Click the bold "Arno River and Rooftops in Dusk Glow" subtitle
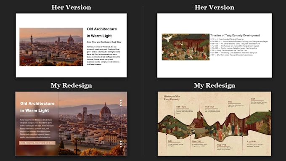The width and height of the screenshot is (286, 161). tap(104, 42)
